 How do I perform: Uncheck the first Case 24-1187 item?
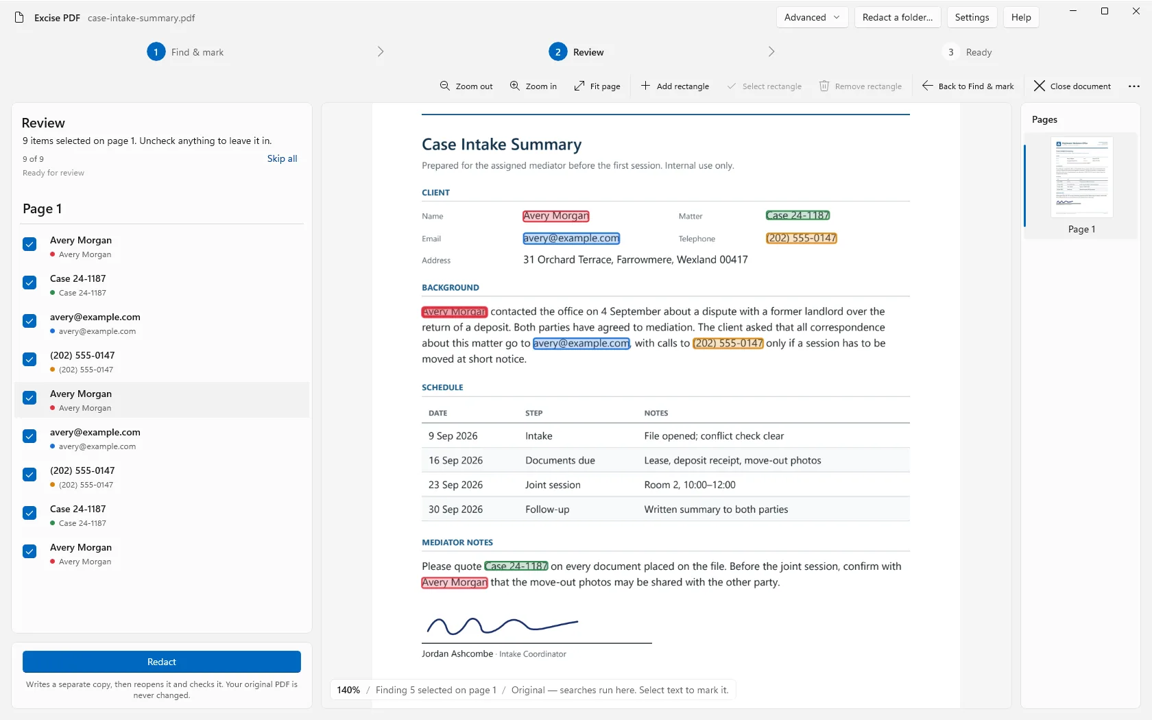29,283
